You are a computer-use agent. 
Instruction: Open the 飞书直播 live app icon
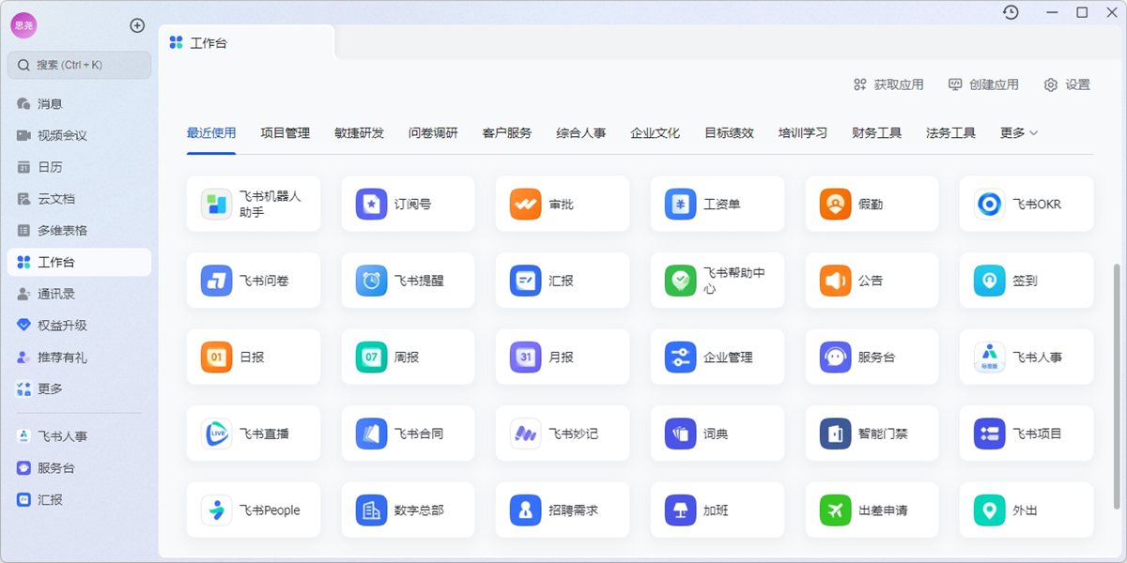pos(217,434)
